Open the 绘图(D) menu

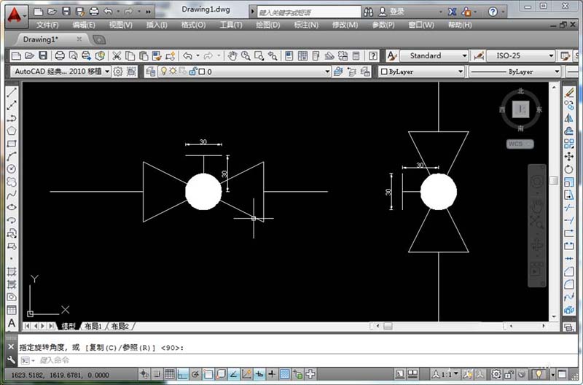click(267, 25)
